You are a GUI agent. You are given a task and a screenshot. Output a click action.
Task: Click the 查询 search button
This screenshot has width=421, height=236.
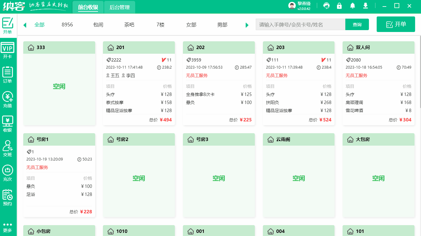357,24
